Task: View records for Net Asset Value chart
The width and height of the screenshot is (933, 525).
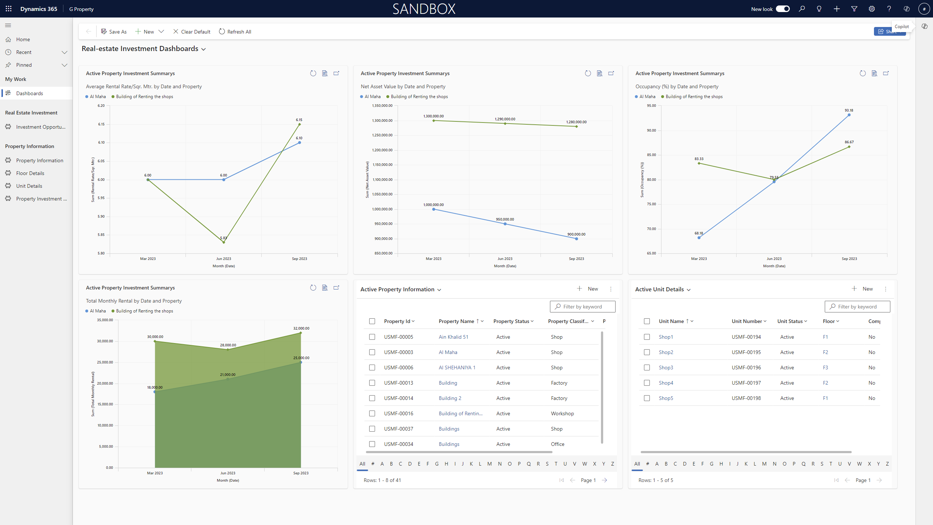Action: click(x=600, y=73)
